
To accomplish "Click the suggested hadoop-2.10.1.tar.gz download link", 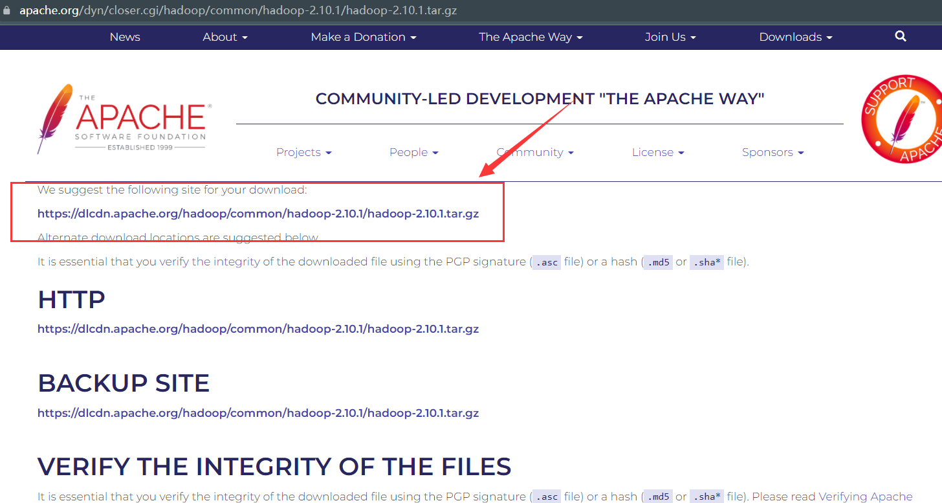I will (258, 214).
